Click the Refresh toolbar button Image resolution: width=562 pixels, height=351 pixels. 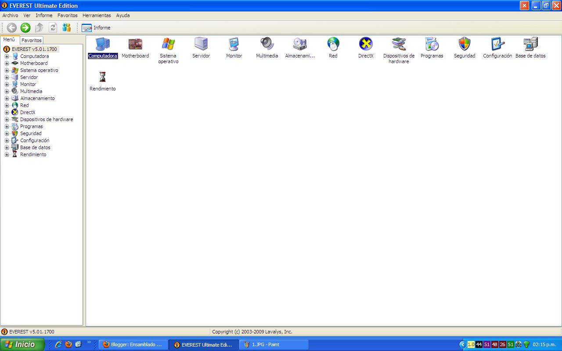tap(53, 28)
